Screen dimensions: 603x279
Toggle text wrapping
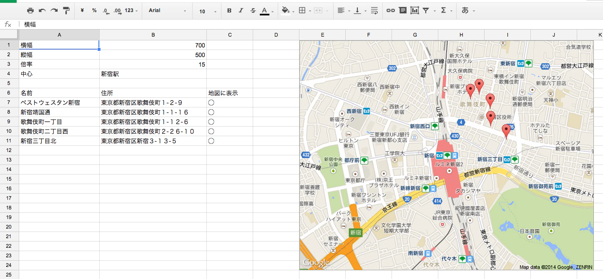coord(374,11)
